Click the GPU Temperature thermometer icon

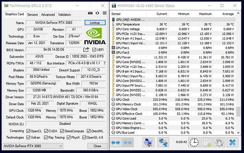[113, 24]
